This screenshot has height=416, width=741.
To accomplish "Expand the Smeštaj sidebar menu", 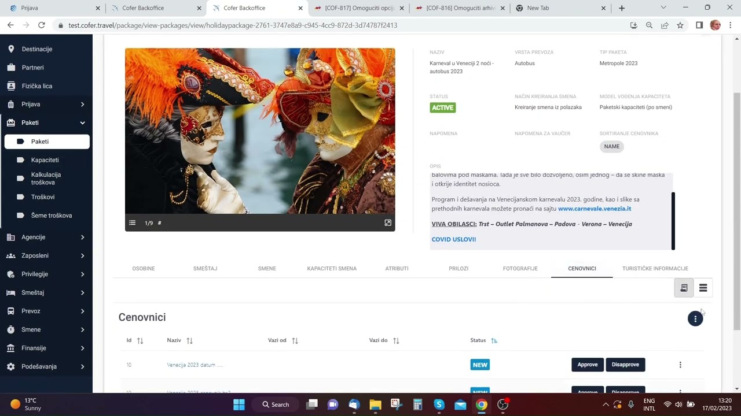I will click(46, 293).
